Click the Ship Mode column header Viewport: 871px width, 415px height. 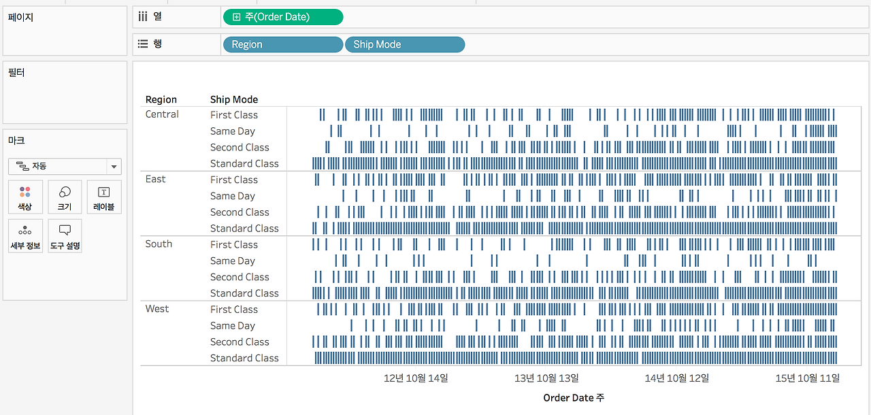click(234, 99)
